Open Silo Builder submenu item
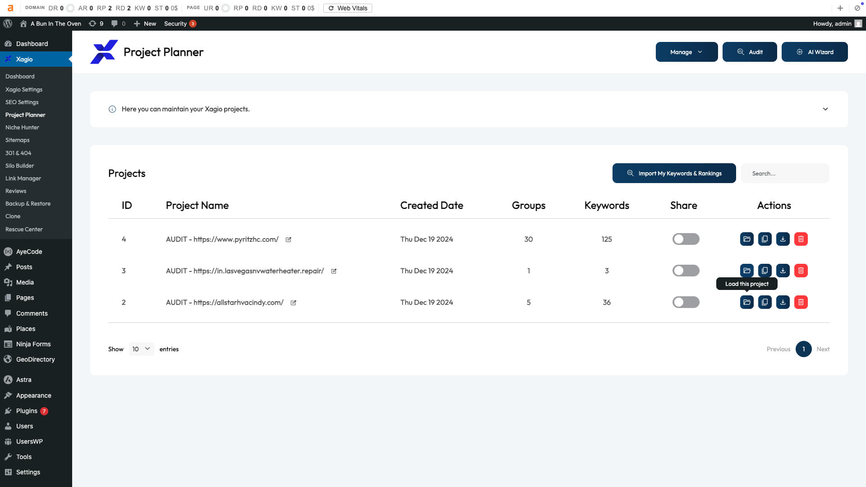Viewport: 866px width, 487px height. tap(20, 165)
